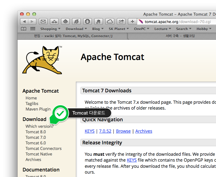Click the feather site icon in address bar
This screenshot has height=177, width=216.
[x=141, y=22]
